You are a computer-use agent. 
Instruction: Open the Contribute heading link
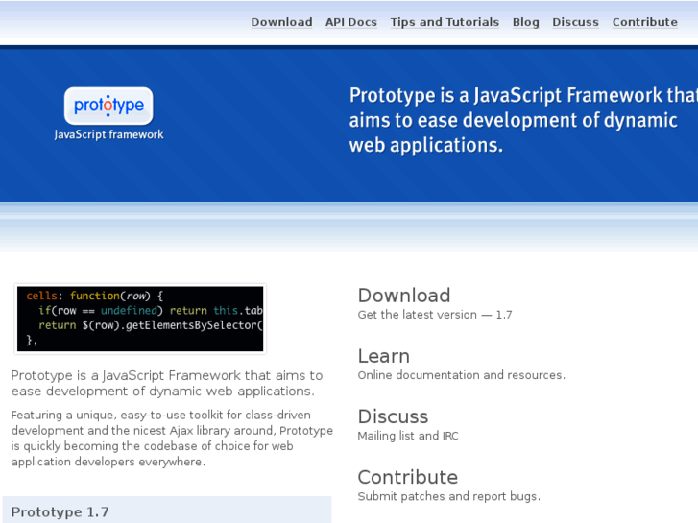[407, 477]
